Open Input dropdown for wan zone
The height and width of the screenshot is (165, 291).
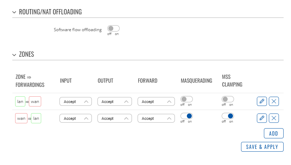76,118
